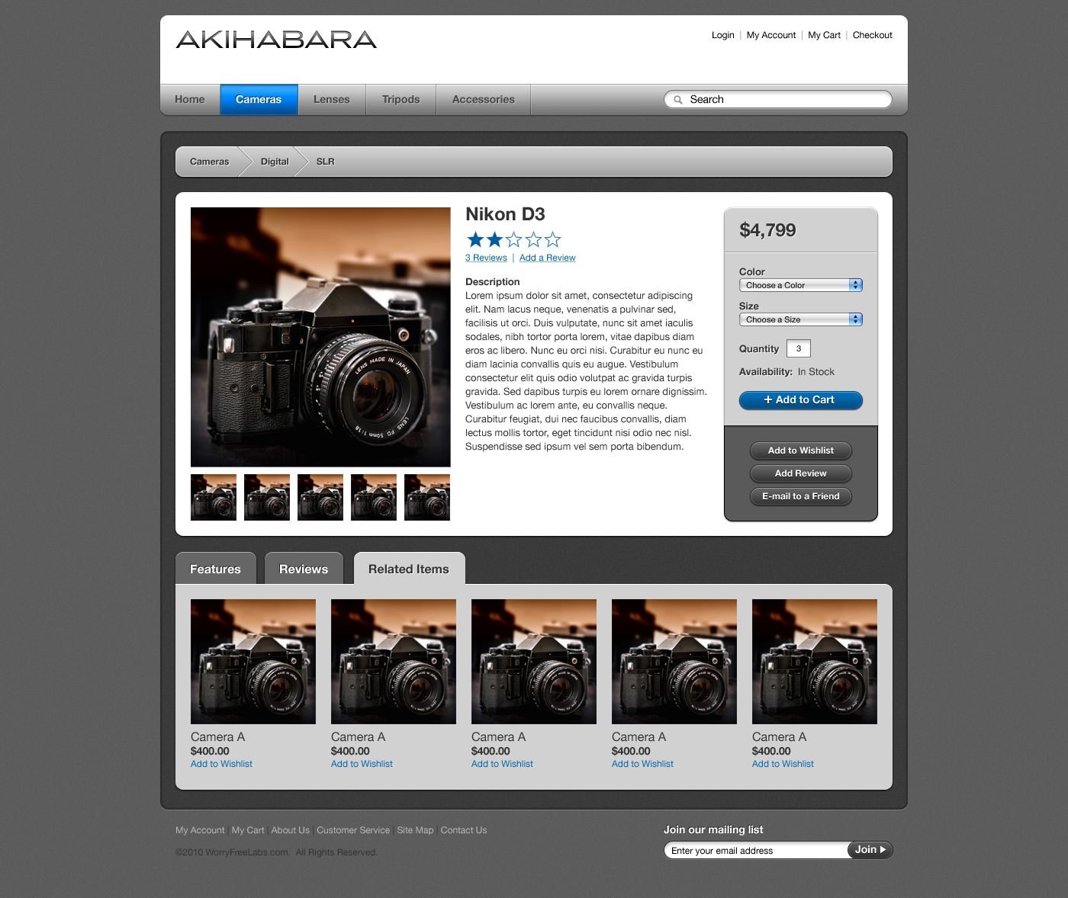Open the About Us footer link
Viewport: 1068px width, 898px height.
291,830
